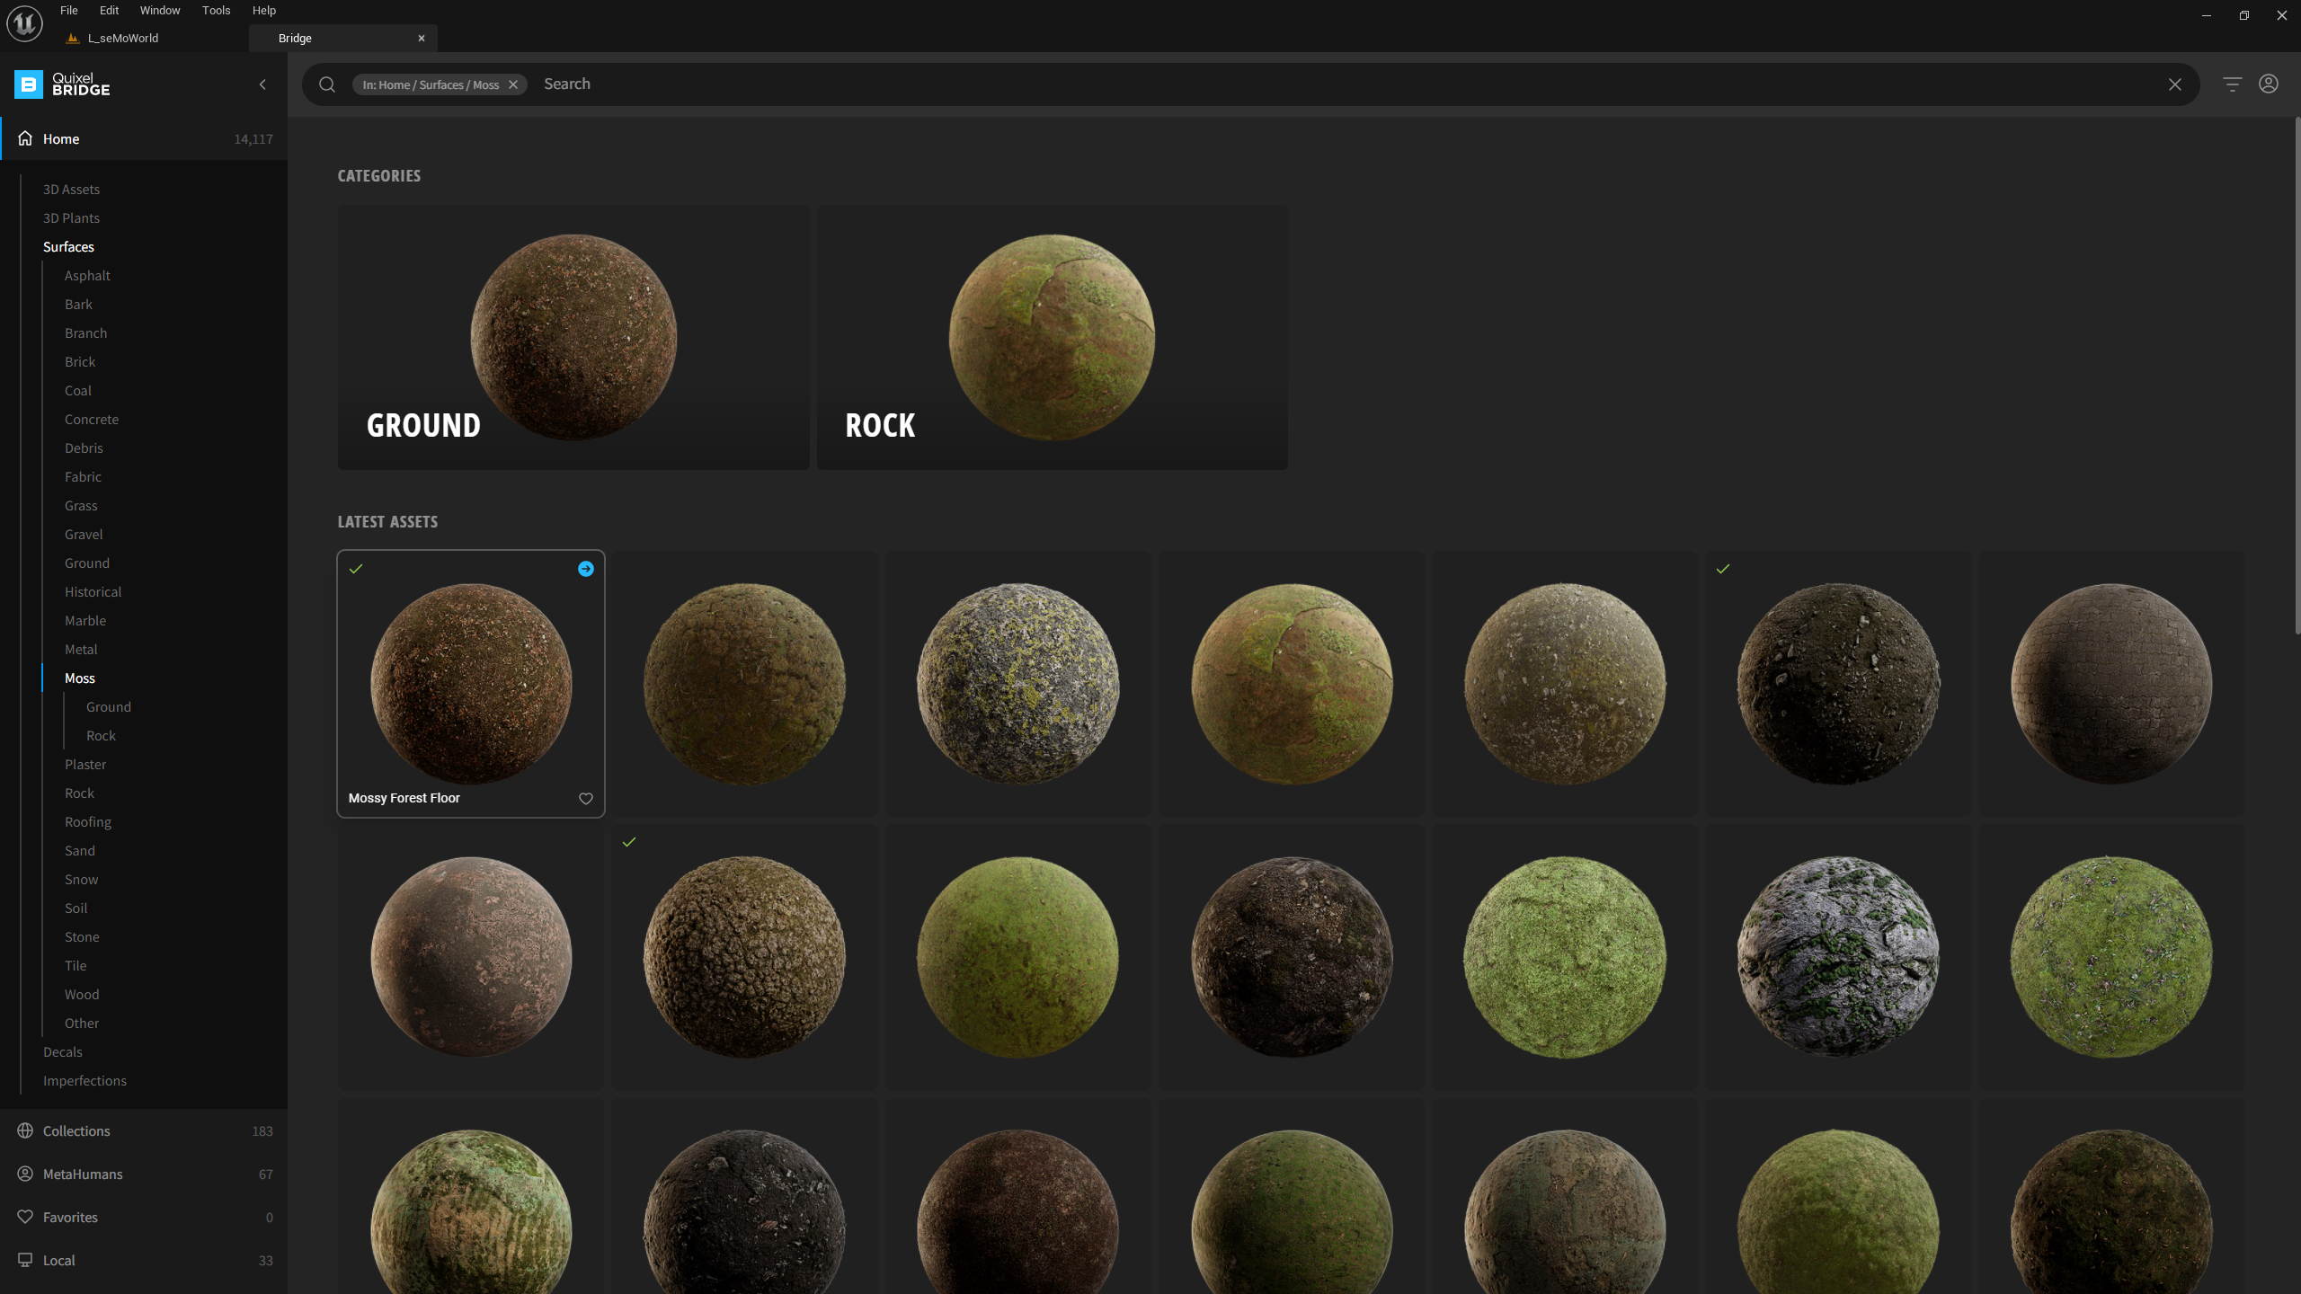Remove the Home / Surfaces / Moss filter chip
This screenshot has width=2301, height=1294.
tap(513, 84)
